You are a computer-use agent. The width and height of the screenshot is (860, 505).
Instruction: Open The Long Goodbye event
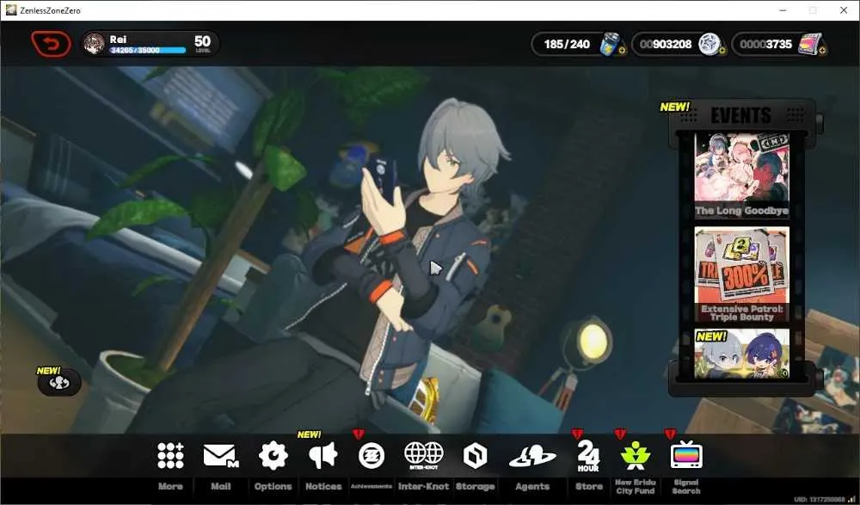(741, 176)
